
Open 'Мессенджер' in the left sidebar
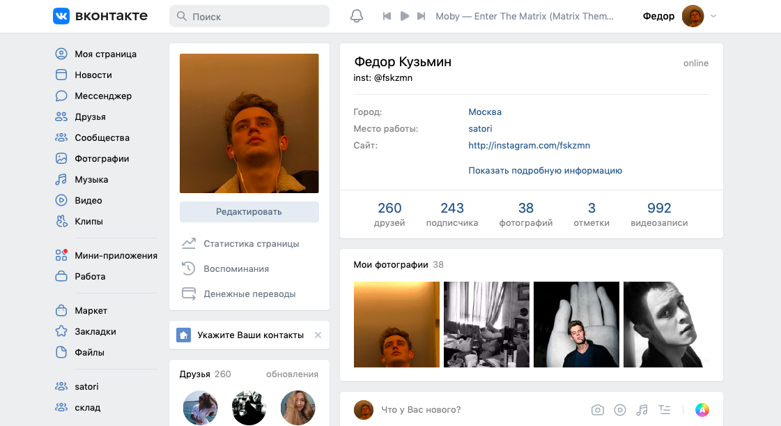[103, 96]
